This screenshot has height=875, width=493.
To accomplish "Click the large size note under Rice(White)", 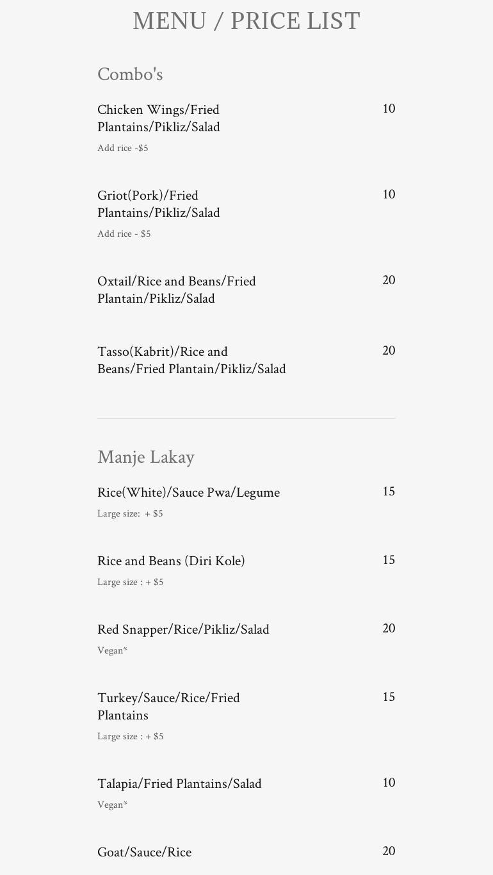I will click(x=130, y=513).
